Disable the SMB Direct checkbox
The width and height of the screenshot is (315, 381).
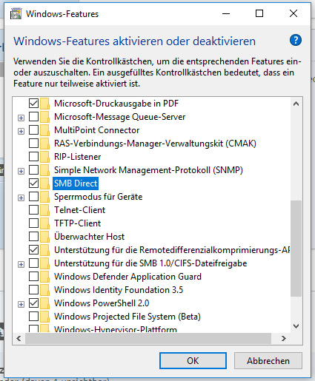coord(33,183)
